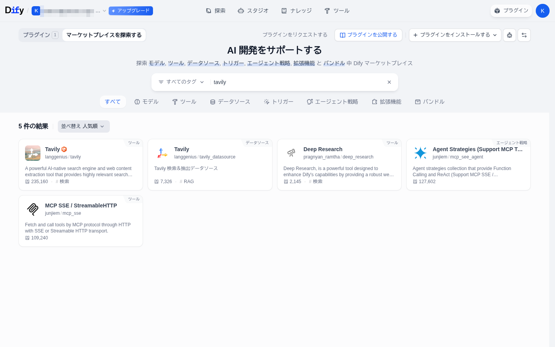Click install count 235,160 on Tavily

point(37,182)
